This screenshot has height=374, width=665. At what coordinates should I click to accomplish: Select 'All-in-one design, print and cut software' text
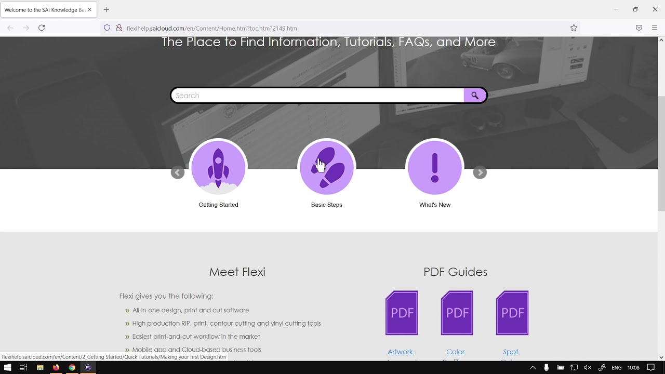point(191,310)
